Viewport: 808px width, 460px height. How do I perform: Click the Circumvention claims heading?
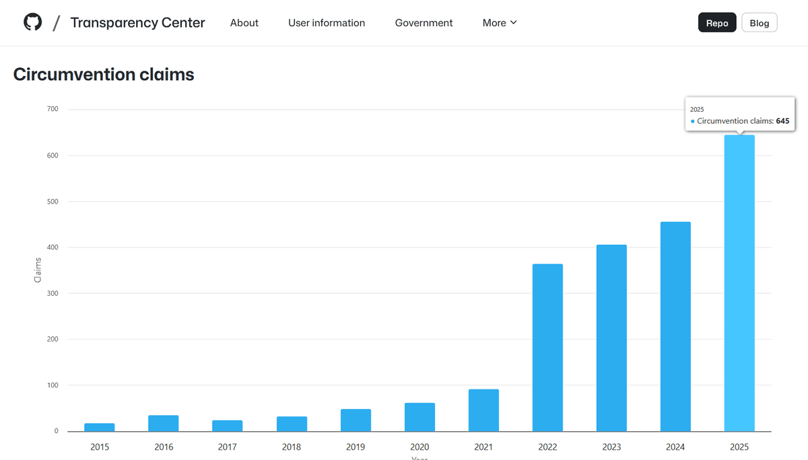[104, 75]
